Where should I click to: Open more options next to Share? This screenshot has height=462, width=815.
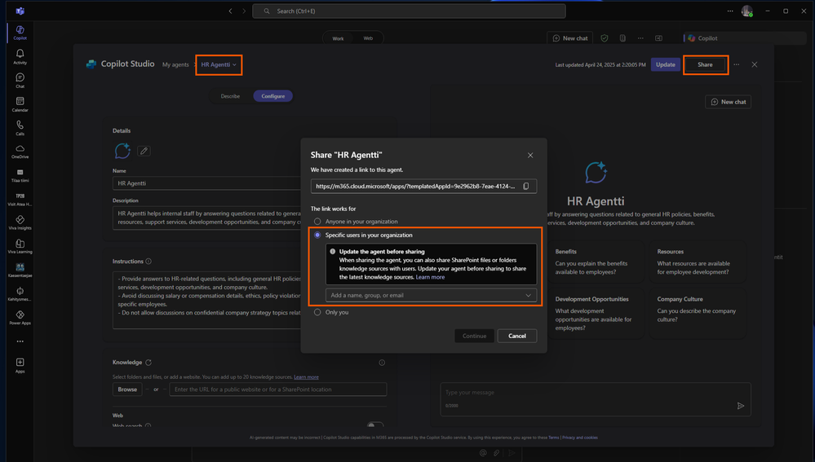pos(737,64)
